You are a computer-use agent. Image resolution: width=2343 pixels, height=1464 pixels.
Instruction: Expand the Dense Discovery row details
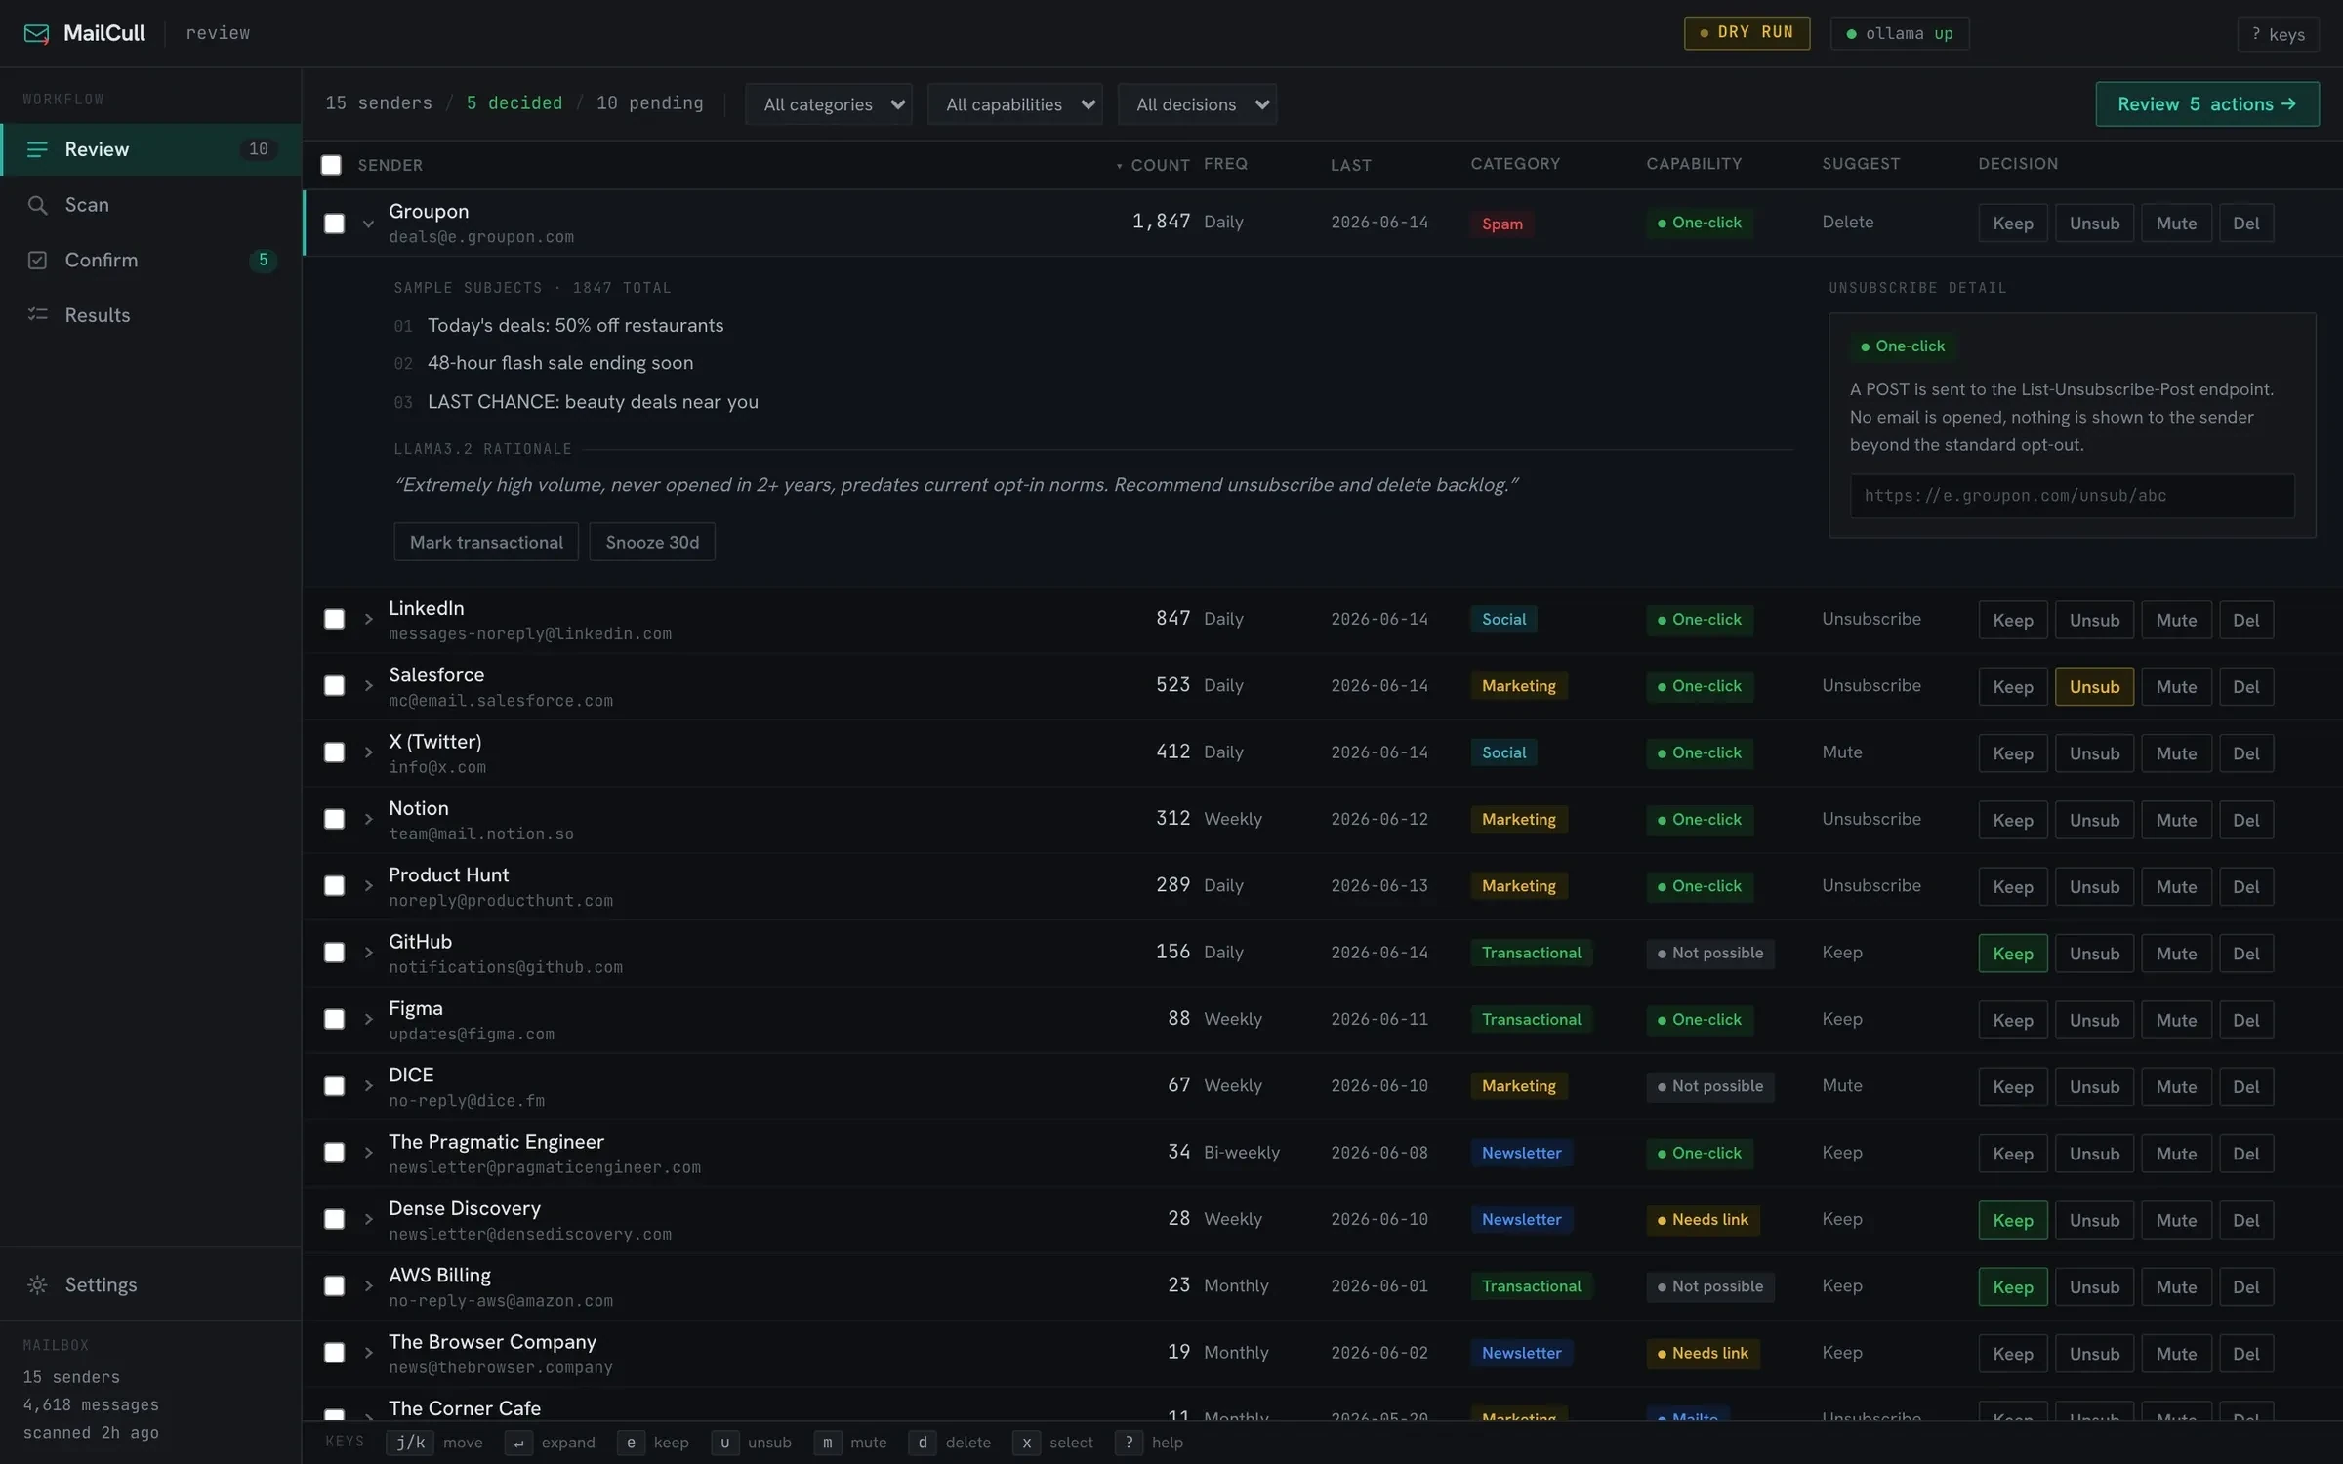pyautogui.click(x=368, y=1219)
